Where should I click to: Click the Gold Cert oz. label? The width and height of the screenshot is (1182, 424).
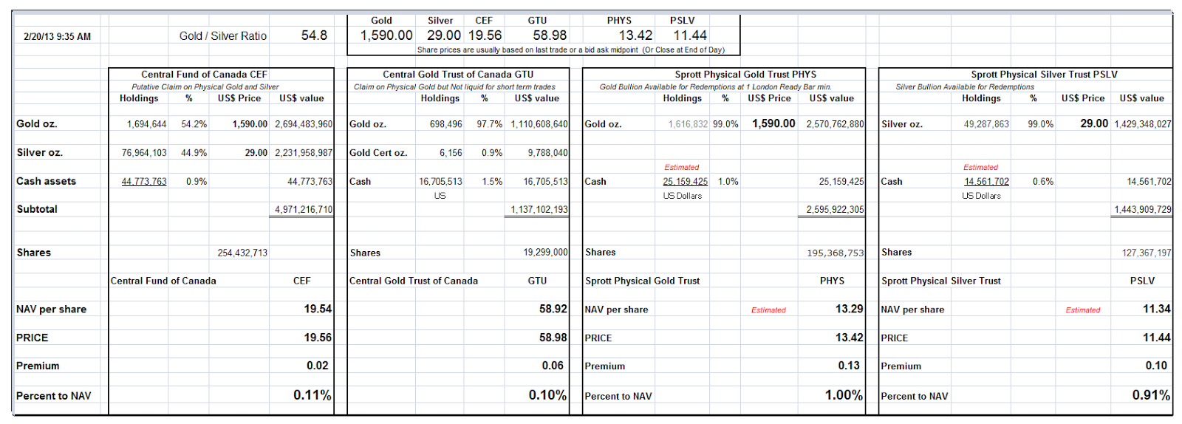(378, 153)
